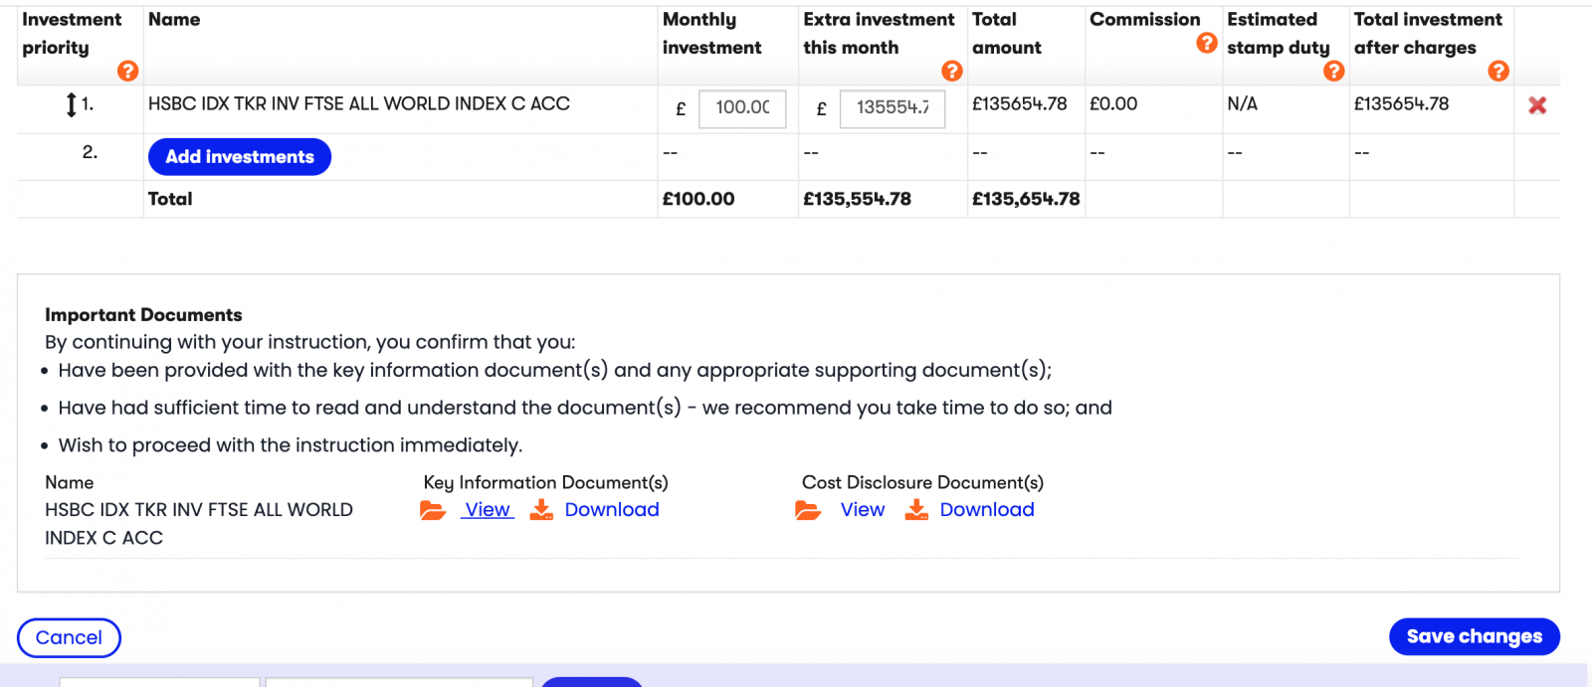Reorder HSBC fund using priority arrow handle

click(71, 104)
